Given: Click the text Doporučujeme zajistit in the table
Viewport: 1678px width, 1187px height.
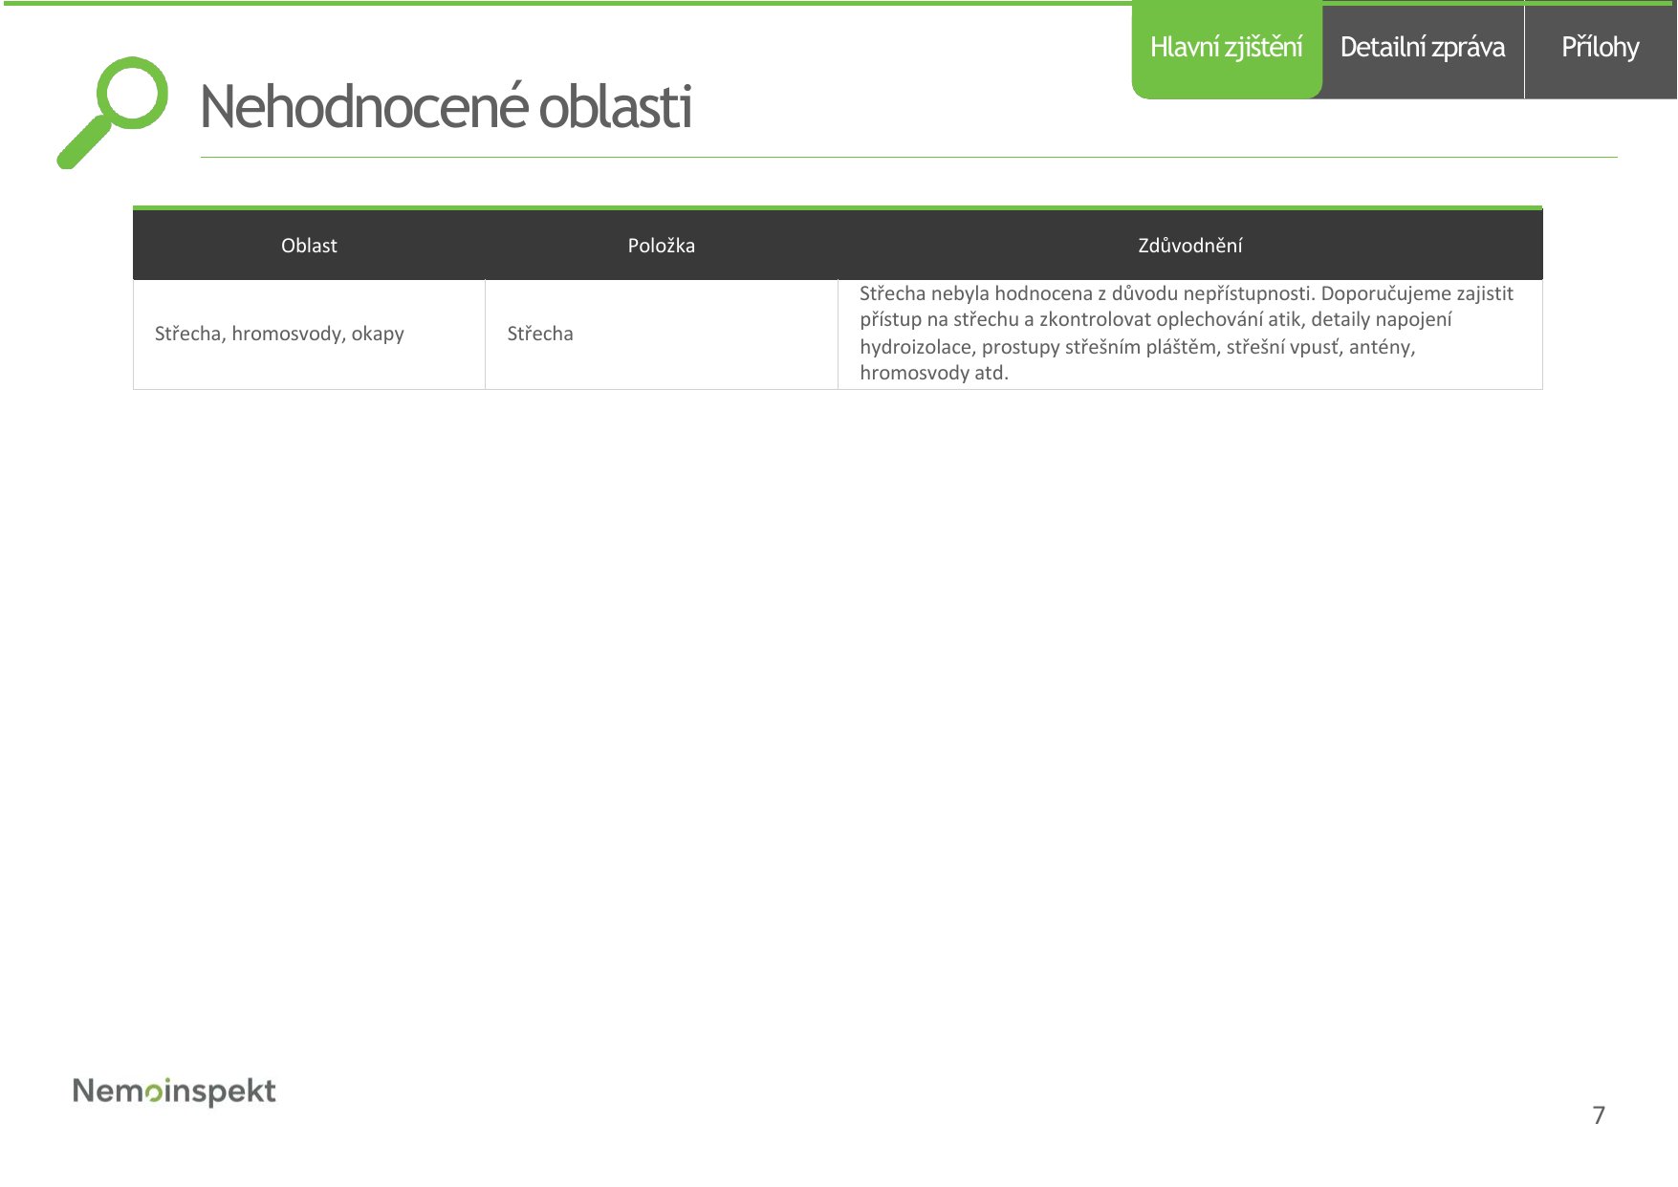Looking at the screenshot, I should 1417,294.
